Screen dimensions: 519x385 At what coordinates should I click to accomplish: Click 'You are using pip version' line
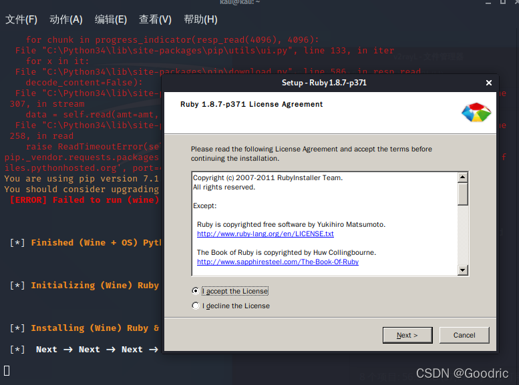(81, 179)
